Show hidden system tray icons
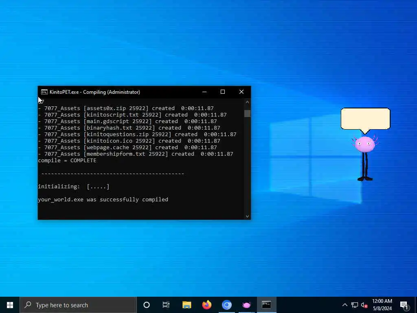417x313 pixels. click(x=345, y=305)
